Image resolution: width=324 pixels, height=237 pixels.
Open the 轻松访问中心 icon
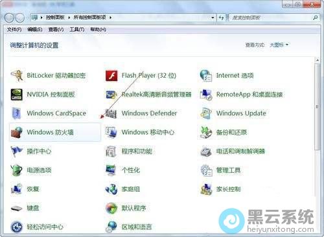tap(17, 227)
